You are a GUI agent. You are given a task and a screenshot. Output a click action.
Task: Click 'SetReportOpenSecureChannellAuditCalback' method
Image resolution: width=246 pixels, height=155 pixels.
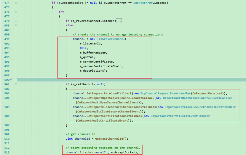(120, 98)
